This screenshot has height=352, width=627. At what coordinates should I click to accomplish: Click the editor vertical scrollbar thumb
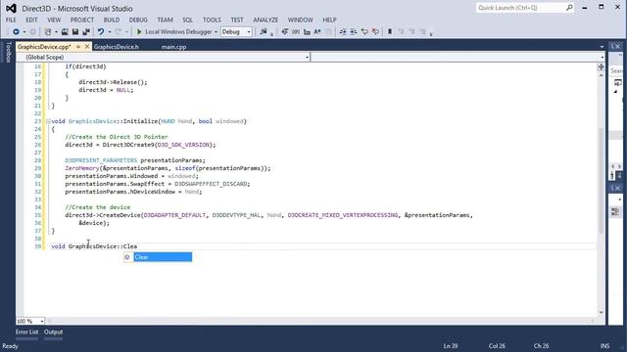601,181
